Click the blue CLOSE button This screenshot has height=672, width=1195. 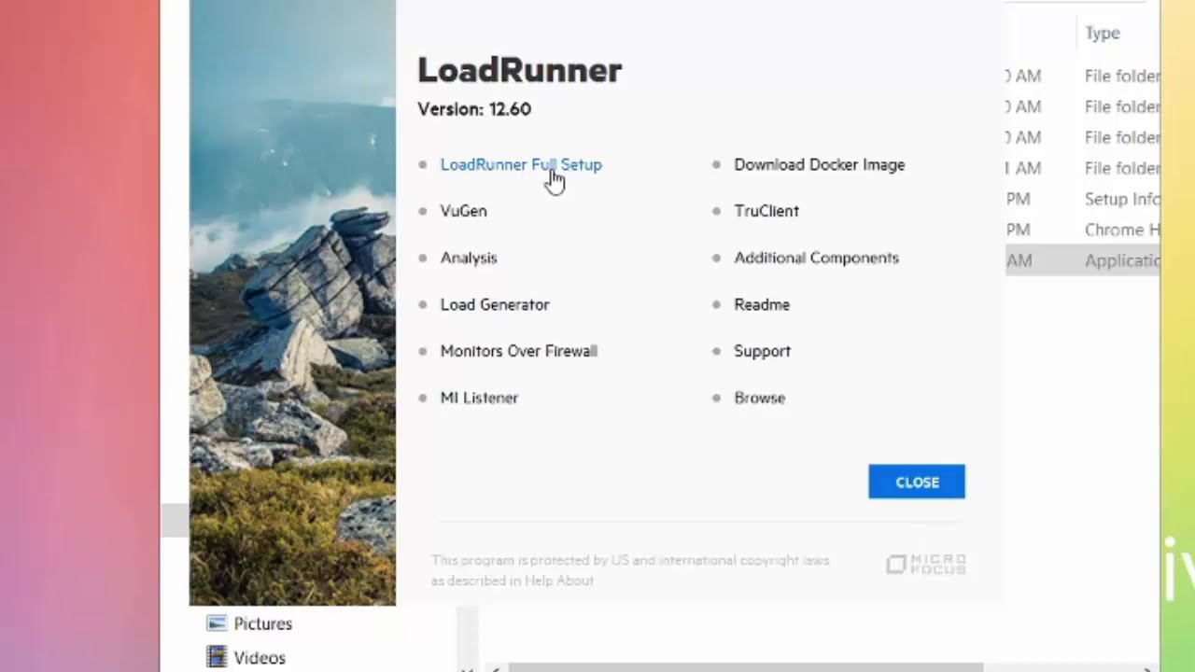917,482
